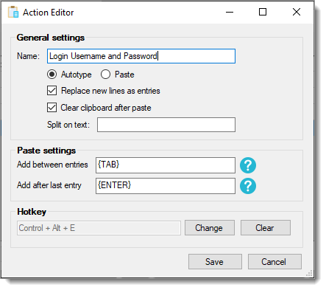Focus the Split on text field
This screenshot has height=290, width=326.
point(166,125)
